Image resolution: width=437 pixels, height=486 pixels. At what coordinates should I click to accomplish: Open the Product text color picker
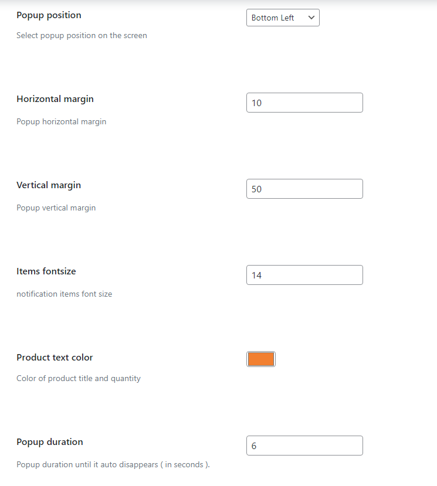[260, 358]
